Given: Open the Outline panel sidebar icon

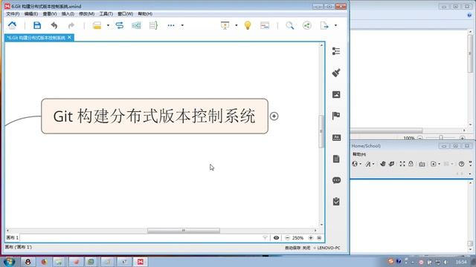Looking at the screenshot, I should pos(336,51).
